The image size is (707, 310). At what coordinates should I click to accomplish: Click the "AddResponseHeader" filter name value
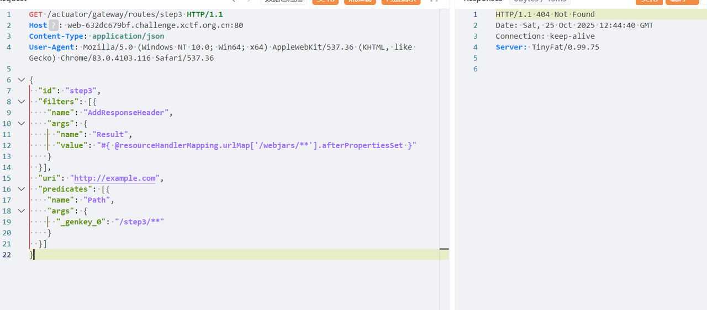click(126, 113)
